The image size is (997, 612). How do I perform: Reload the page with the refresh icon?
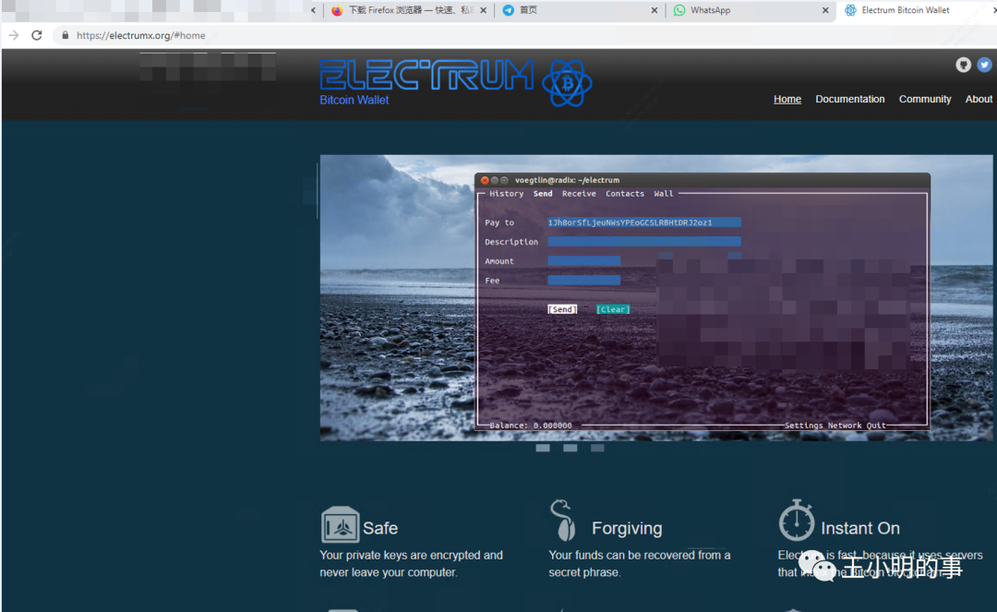point(37,36)
